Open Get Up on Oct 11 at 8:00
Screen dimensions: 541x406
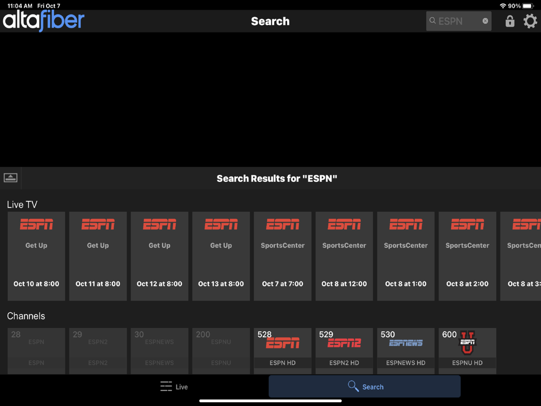98,256
